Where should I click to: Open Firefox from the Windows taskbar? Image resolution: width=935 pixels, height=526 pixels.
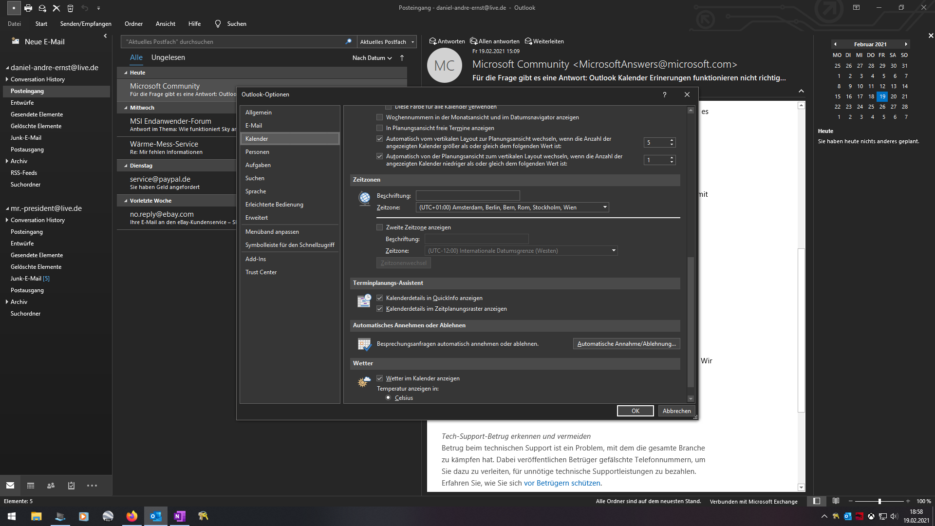pos(132,516)
